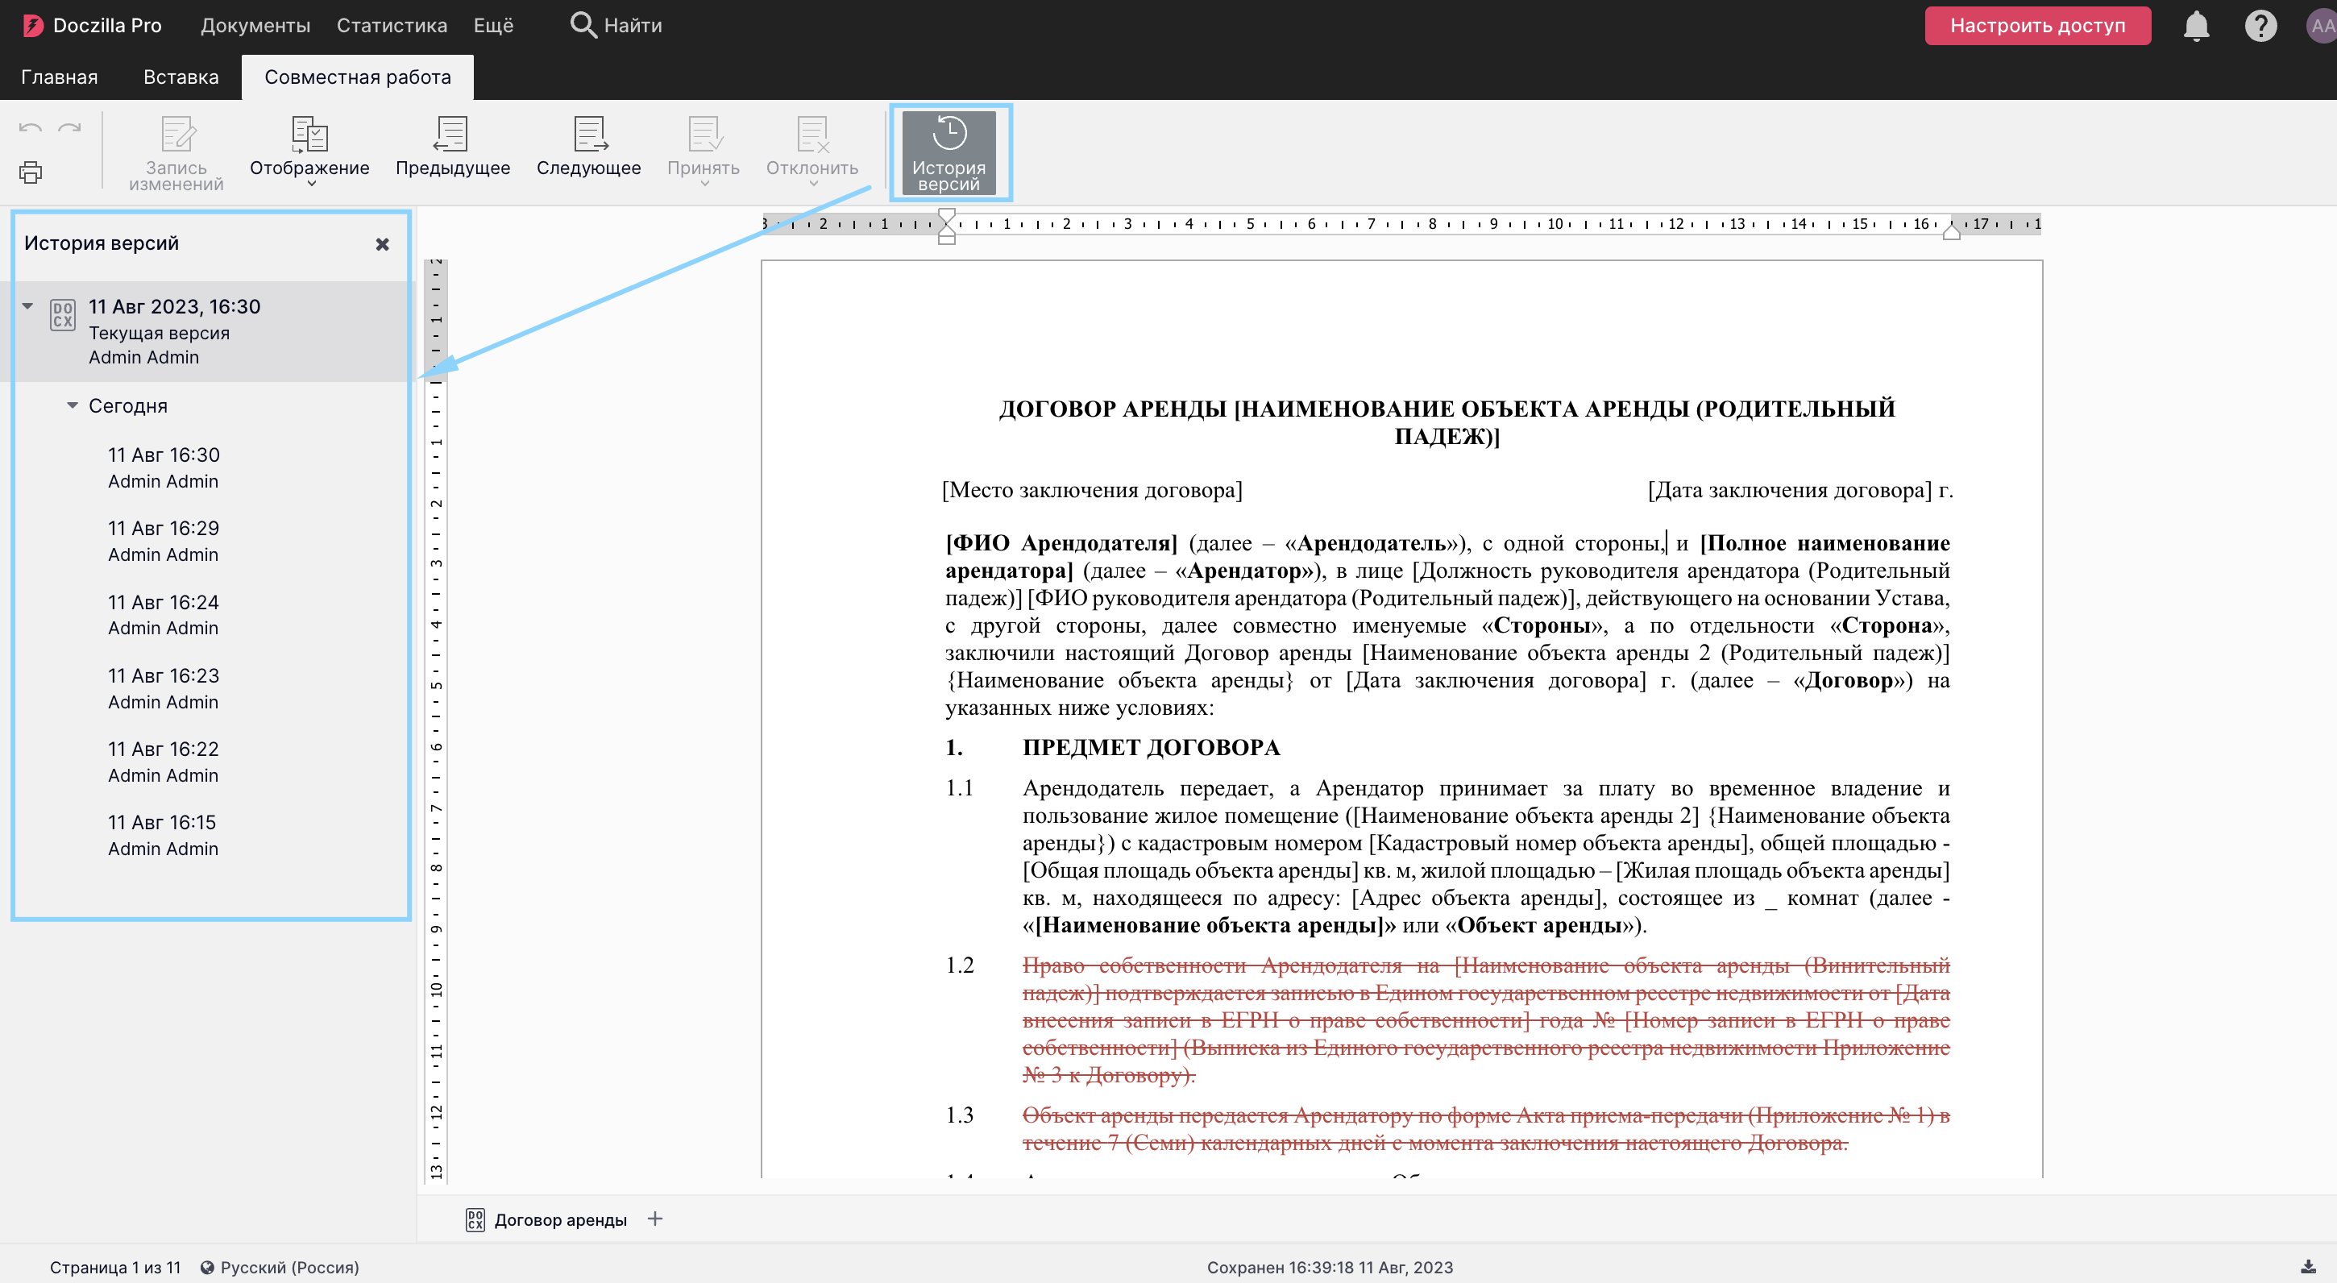Toggle Запись изменений change tracking

click(x=176, y=152)
